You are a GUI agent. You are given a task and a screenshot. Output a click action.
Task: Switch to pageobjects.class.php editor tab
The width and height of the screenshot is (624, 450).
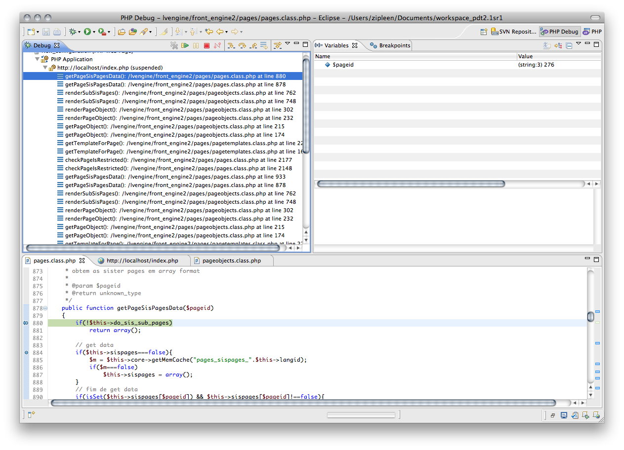click(x=228, y=261)
